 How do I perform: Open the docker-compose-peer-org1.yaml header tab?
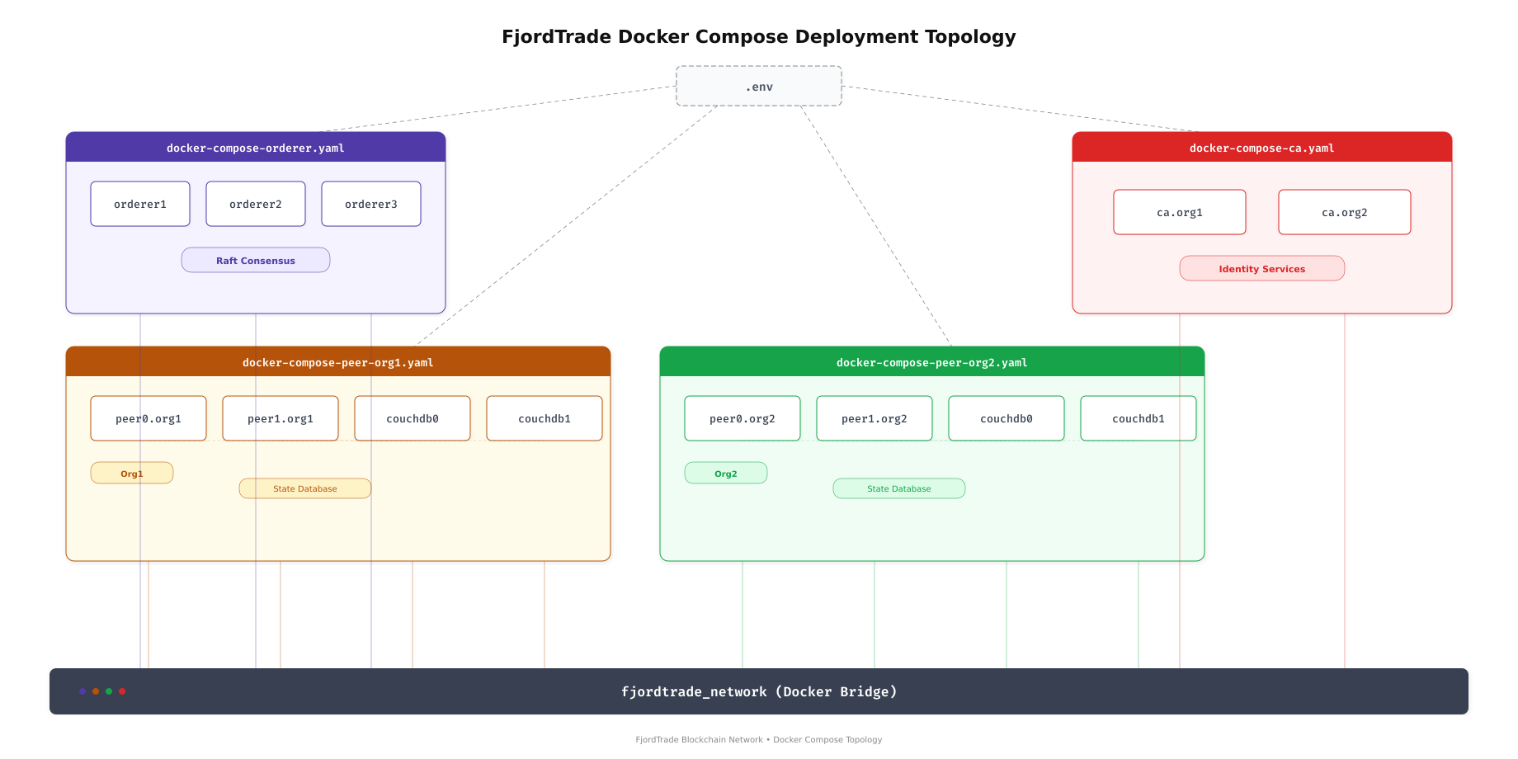337,362
